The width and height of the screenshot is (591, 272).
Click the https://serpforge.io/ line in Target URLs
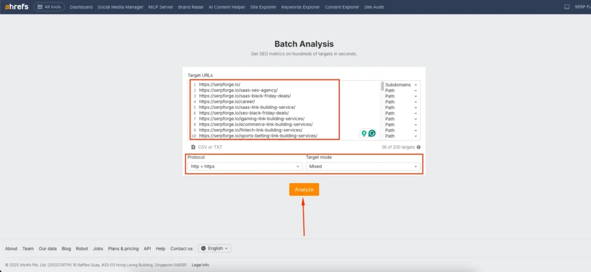pyautogui.click(x=219, y=85)
